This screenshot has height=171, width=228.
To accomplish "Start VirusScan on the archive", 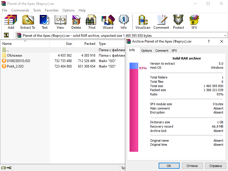I will [143, 22].
